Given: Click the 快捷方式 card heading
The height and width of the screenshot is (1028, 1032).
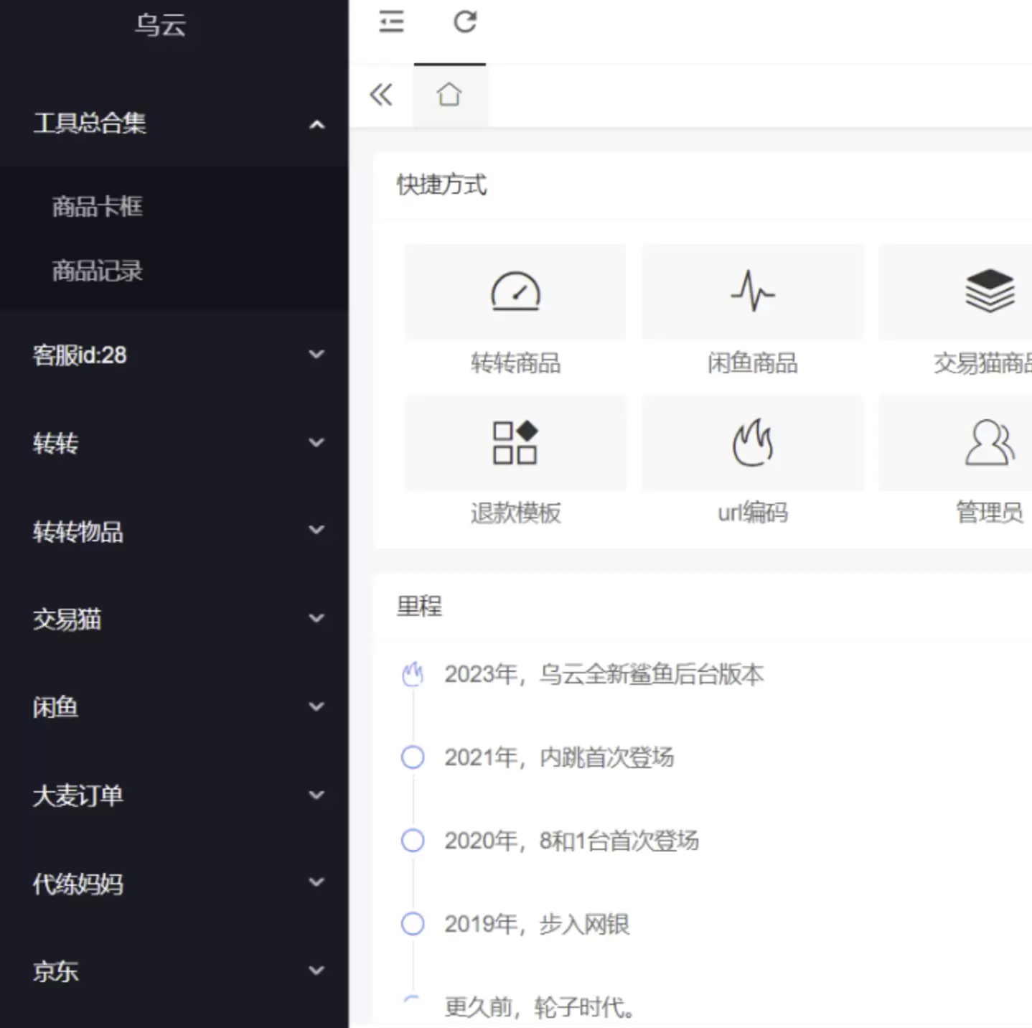Looking at the screenshot, I should point(442,184).
